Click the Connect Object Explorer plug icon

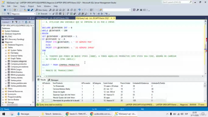click(x=13, y=22)
